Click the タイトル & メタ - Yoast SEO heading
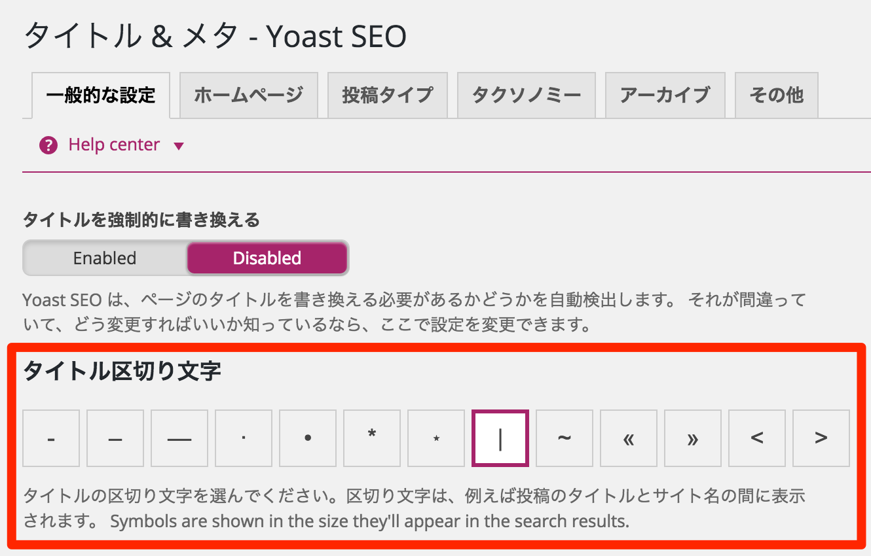Image resolution: width=871 pixels, height=556 pixels. 215,36
